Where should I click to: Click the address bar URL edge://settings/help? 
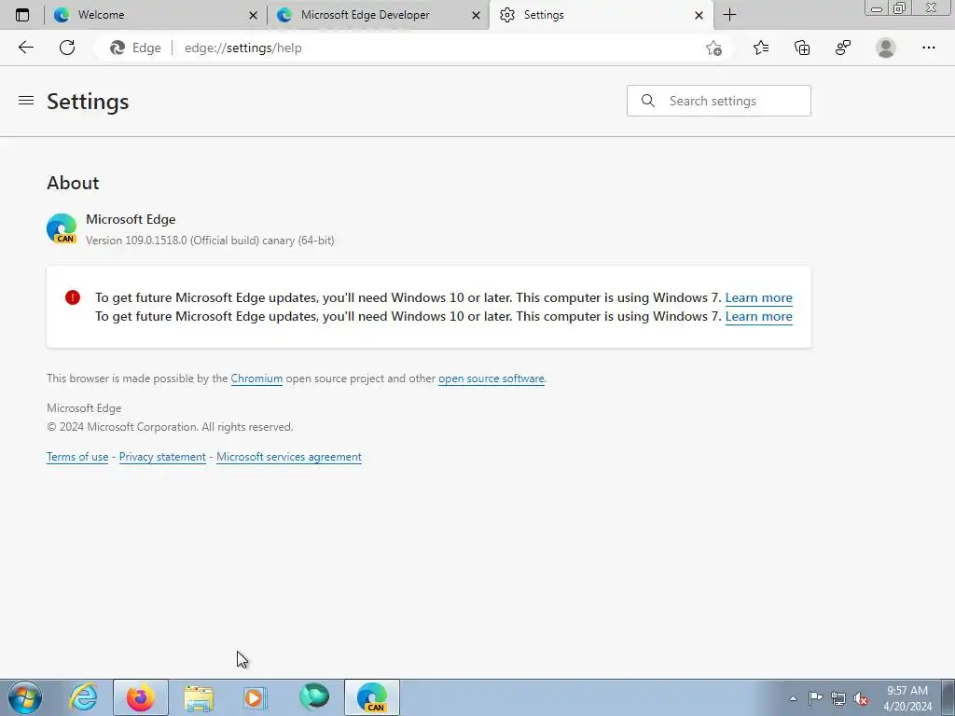coord(243,48)
